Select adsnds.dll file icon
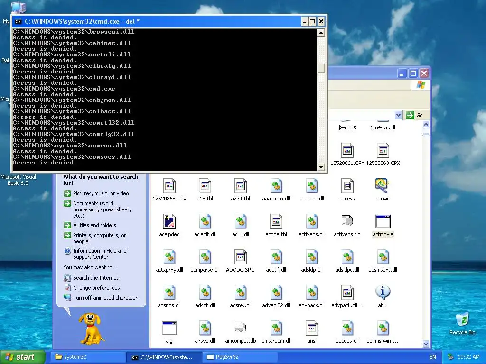Viewport: 486px width, 364px height. tap(169, 293)
